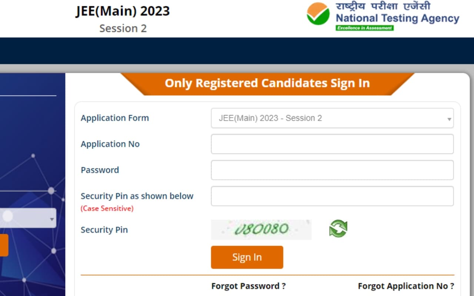Click the JEE(Main) 2023 Session 2 title
Screen dimensions: 474x296
pos(123,11)
